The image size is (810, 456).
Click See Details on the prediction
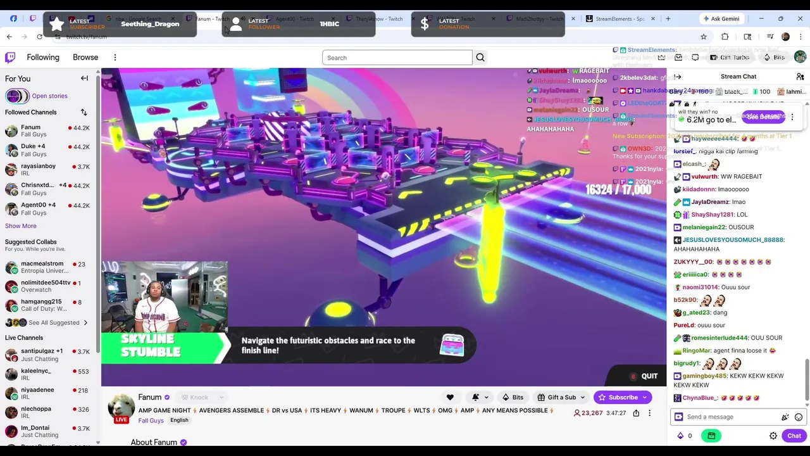(x=764, y=117)
